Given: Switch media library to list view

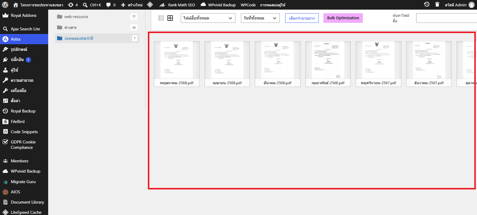Looking at the screenshot, I should click(161, 18).
